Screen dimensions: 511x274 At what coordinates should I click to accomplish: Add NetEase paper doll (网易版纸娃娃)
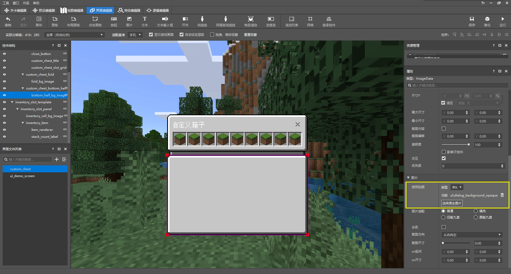(x=226, y=21)
